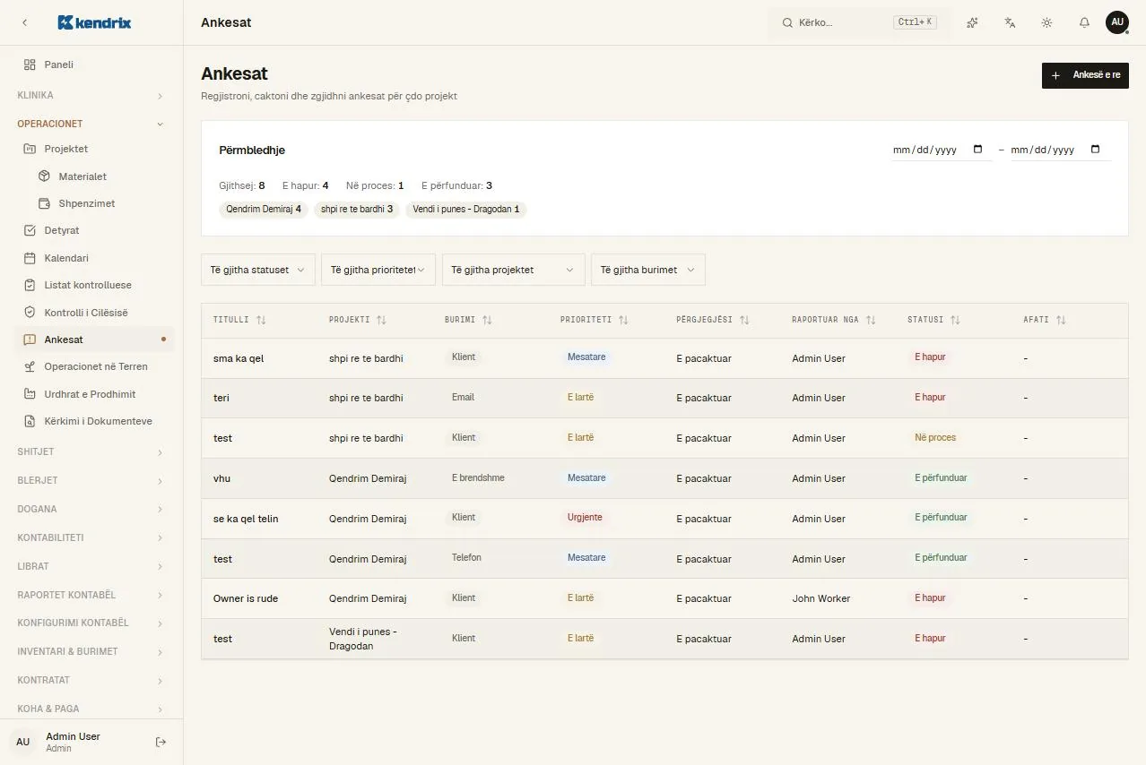Image resolution: width=1146 pixels, height=765 pixels.
Task: Click the logout icon beside Admin User
Action: [161, 742]
